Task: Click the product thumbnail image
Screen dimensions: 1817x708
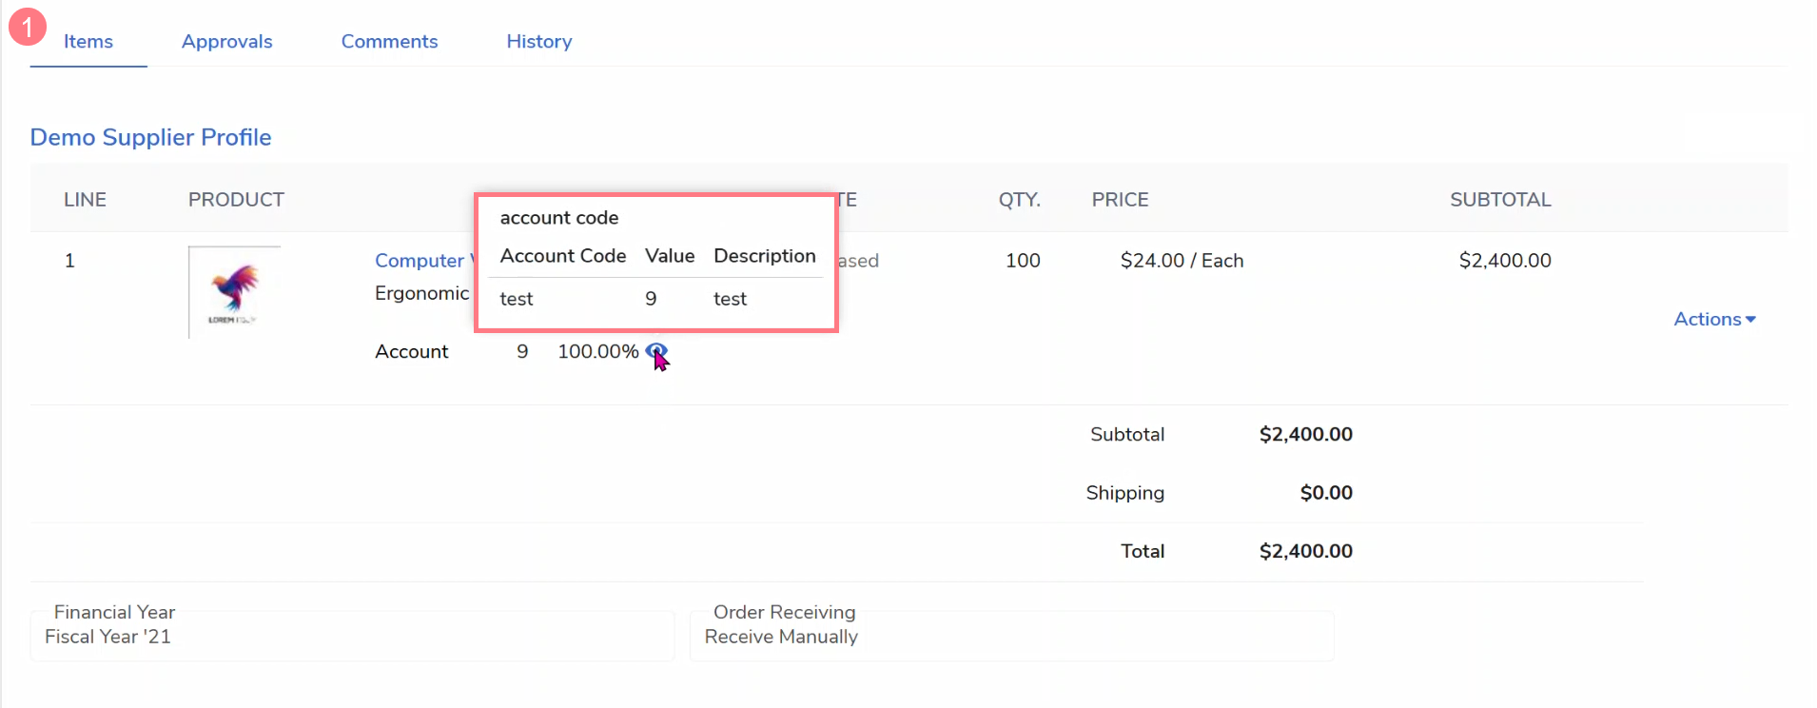Action: [x=234, y=292]
